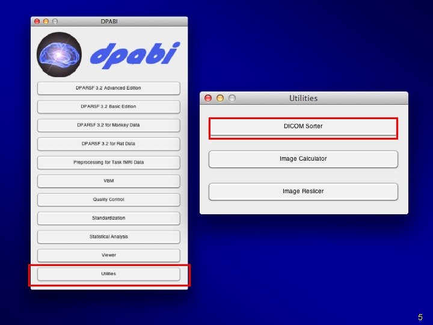Screen dimensions: 433x325
Task: Click the DPABI window title bar
Action: [109, 21]
